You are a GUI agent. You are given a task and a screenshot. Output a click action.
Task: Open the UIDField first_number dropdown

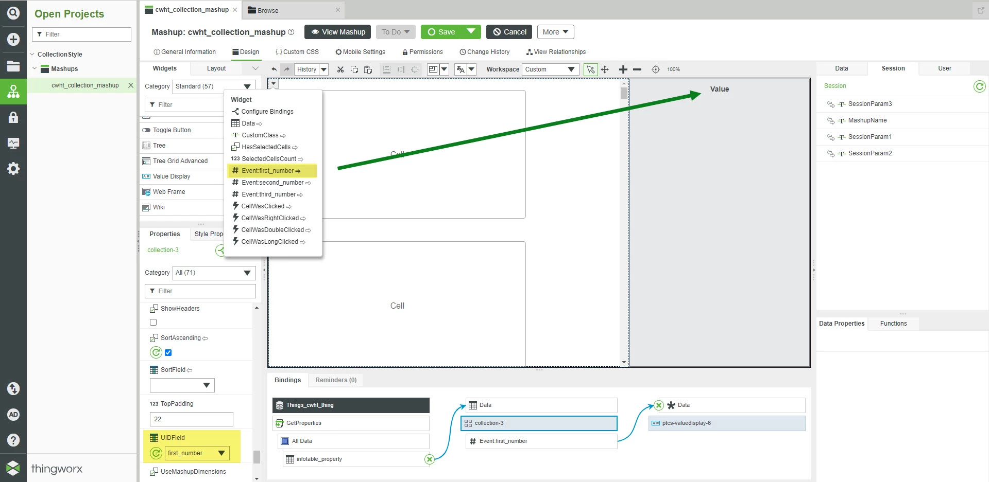197,453
